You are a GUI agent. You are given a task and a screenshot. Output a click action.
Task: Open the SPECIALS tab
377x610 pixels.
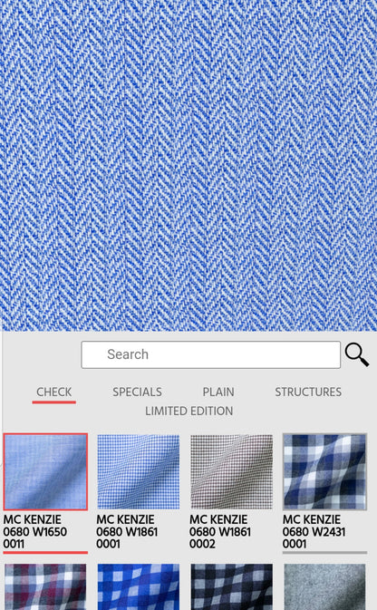coord(138,392)
